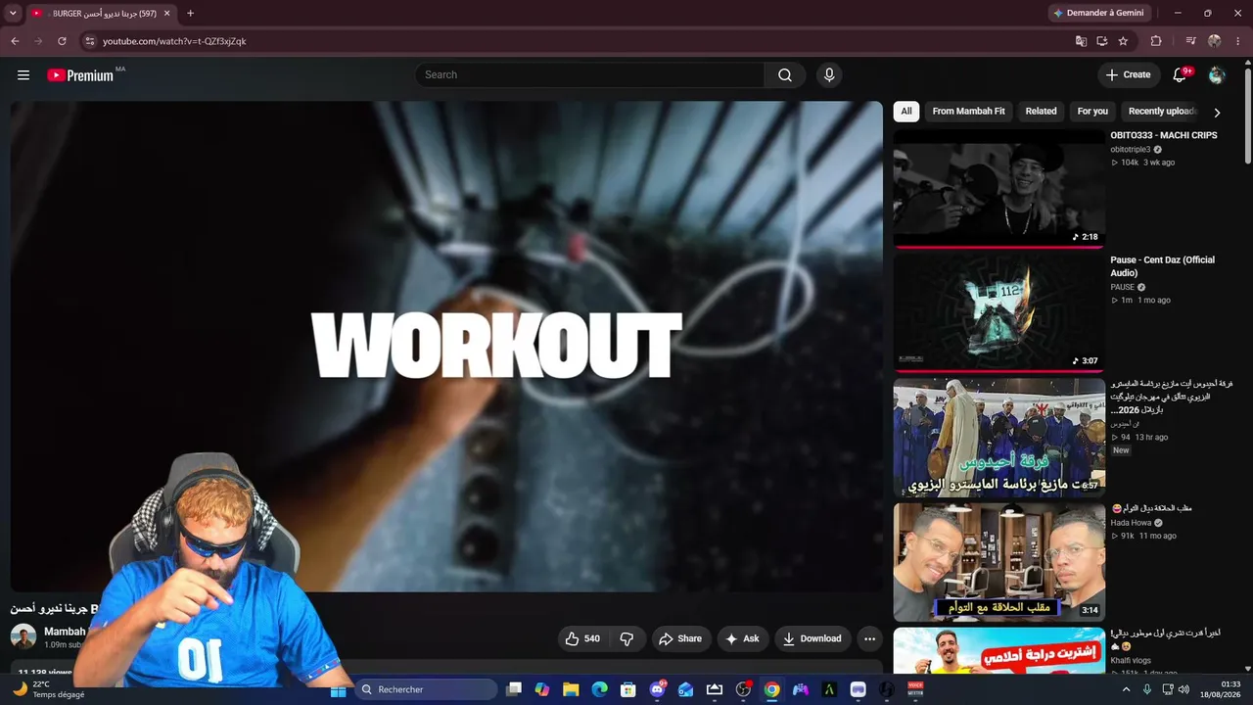
Task: Open the YouTube hamburger guide menu
Action: pyautogui.click(x=23, y=74)
